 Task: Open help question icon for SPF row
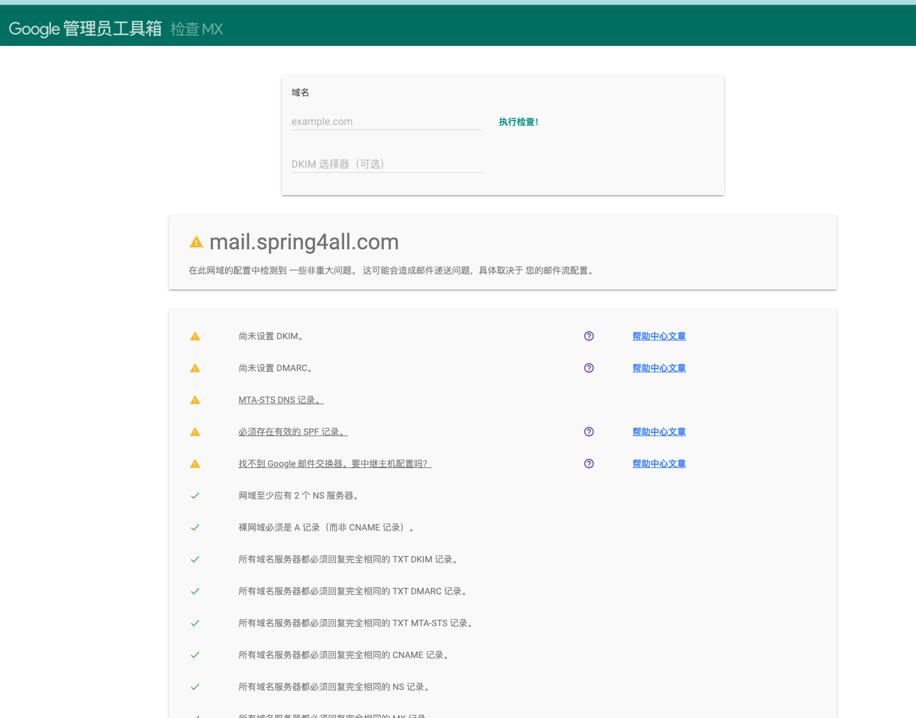tap(589, 432)
